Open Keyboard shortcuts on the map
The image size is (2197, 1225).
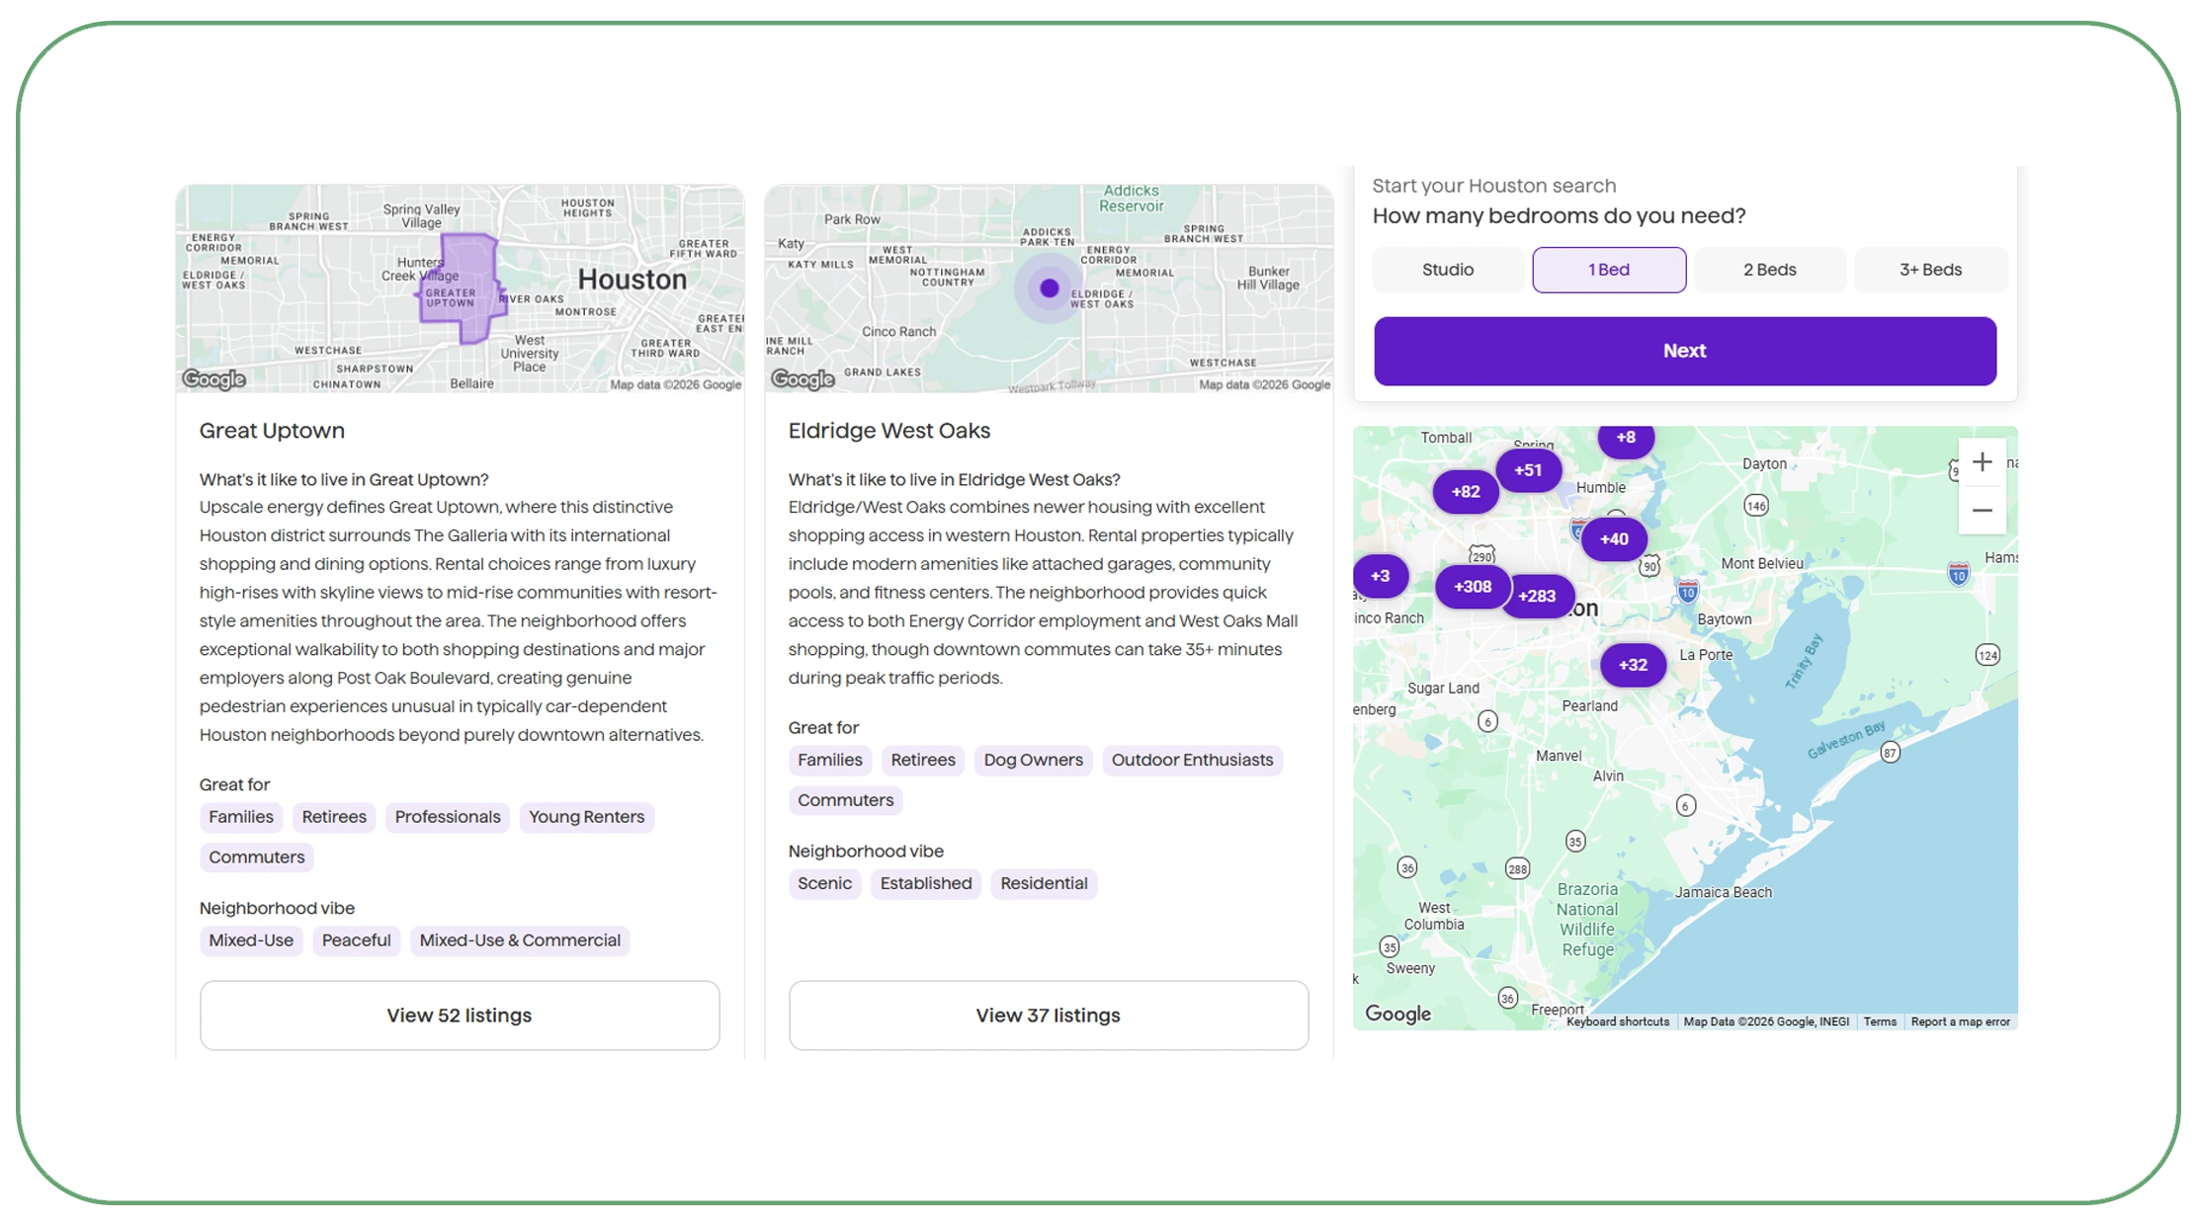1618,1021
